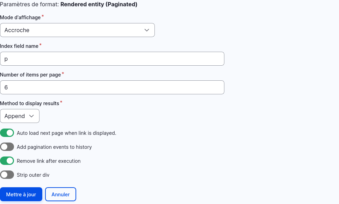Open the Append method dropdown
Viewport: 339px width, 204px height.
click(20, 116)
